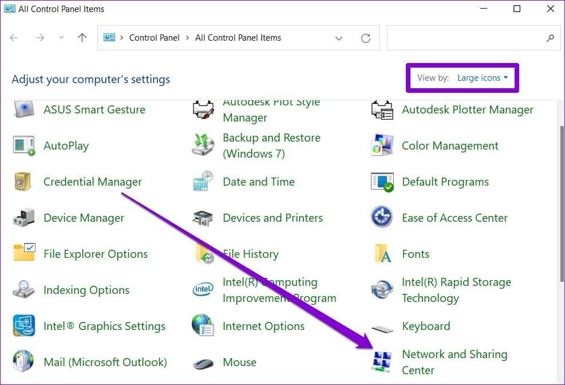Click the All Control Panel Items breadcrumb

(x=238, y=38)
